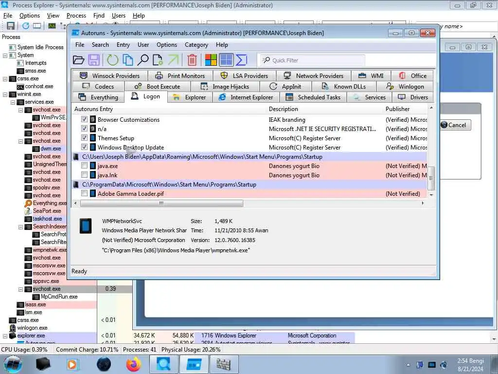Collapse the SearchIndexer tree node

(20, 227)
